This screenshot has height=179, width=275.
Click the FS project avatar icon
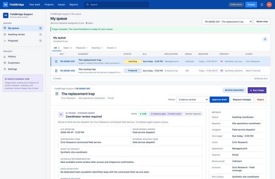point(5,15)
